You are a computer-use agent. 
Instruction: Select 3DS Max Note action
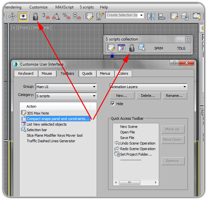[38, 113]
